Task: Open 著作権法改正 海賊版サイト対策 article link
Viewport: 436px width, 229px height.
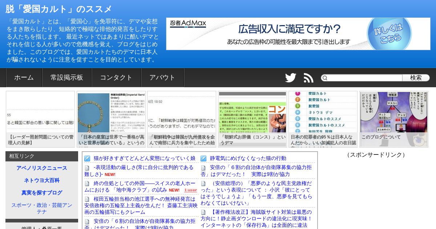Action: [x=257, y=218]
